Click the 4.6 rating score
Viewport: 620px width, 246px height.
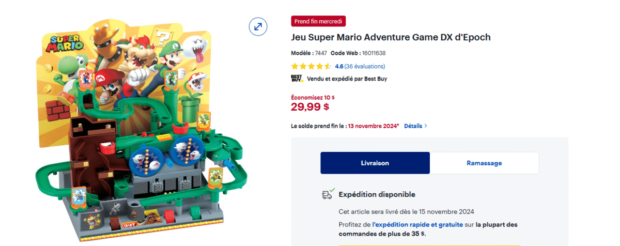click(x=339, y=66)
